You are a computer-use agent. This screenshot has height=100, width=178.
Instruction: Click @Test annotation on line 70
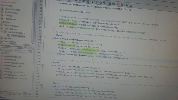click(59, 35)
